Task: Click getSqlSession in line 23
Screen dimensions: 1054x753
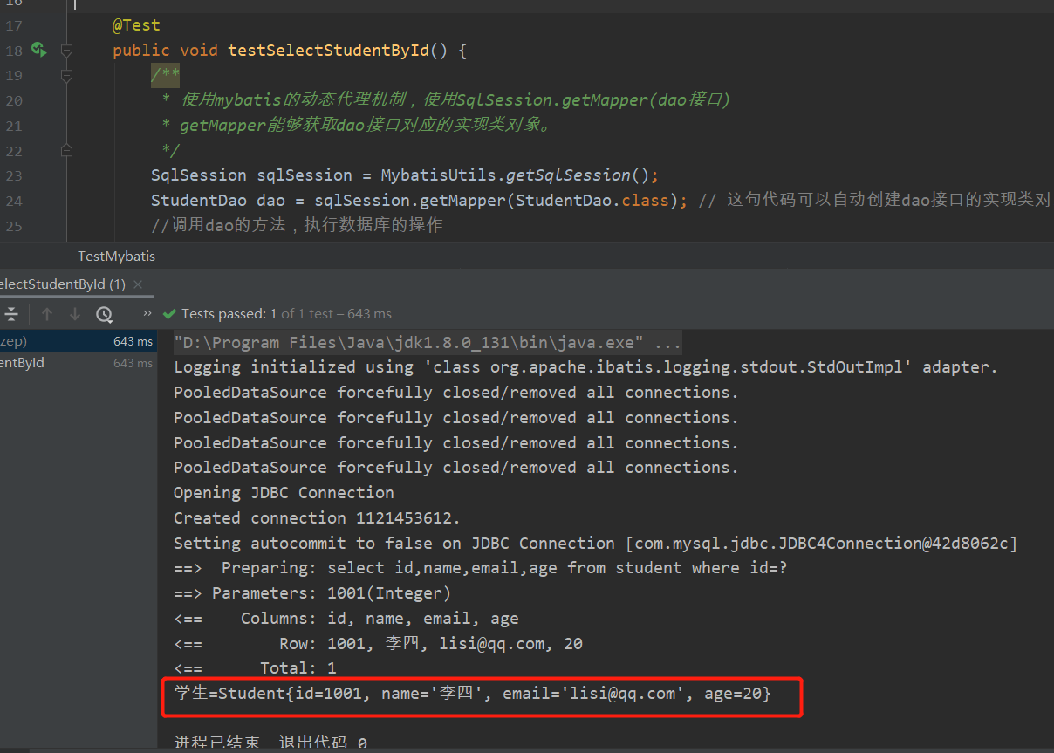Action: 567,175
